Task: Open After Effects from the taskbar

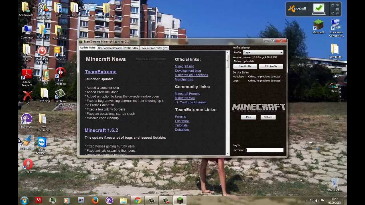Action: [x=81, y=201]
